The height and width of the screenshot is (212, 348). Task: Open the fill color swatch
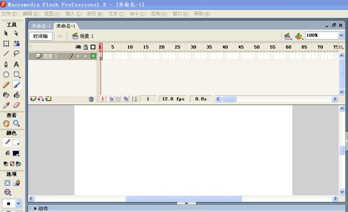(x=16, y=153)
